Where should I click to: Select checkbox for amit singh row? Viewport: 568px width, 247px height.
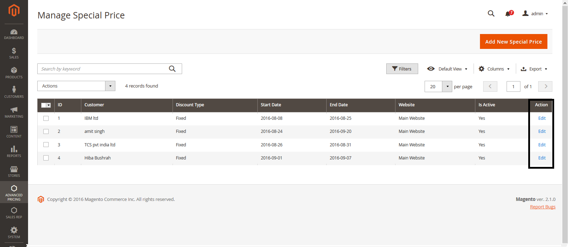coord(46,131)
